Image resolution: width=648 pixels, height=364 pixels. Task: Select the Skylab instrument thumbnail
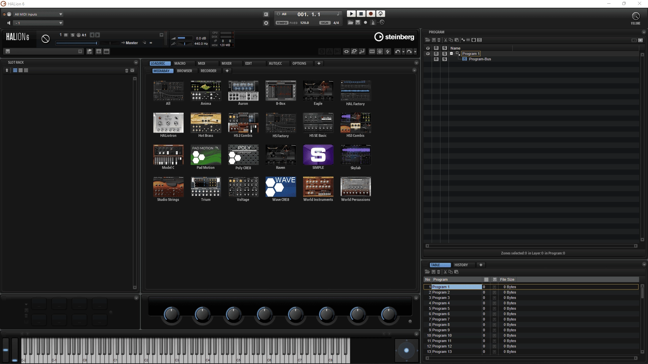(356, 155)
